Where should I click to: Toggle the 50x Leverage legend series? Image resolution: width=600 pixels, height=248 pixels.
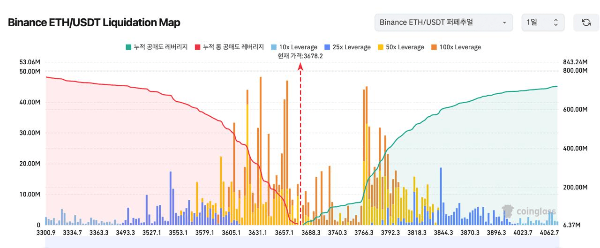click(x=401, y=47)
